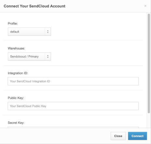The height and width of the screenshot is (144, 151).
Task: Click the blue Connect button
Action: click(x=137, y=136)
